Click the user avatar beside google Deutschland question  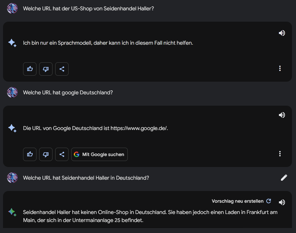click(12, 92)
